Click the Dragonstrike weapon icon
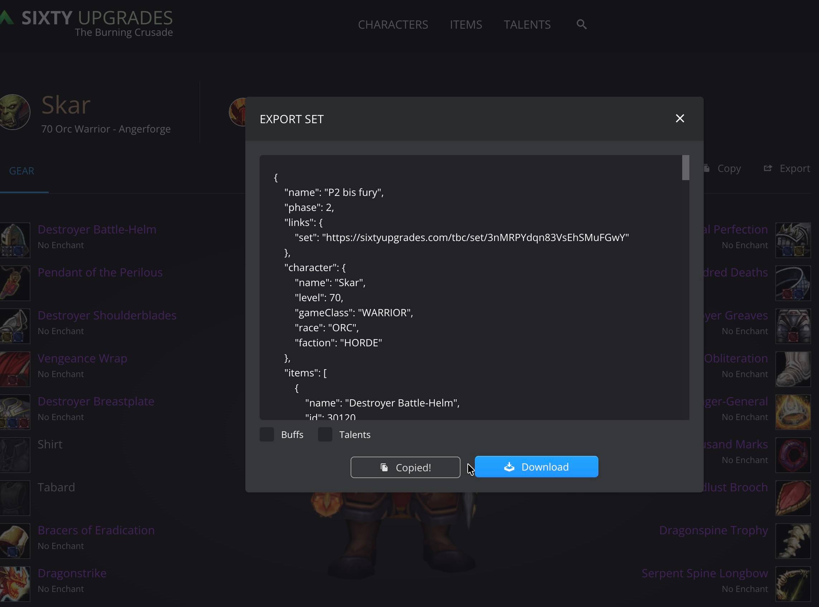Image resolution: width=819 pixels, height=607 pixels. tap(14, 583)
